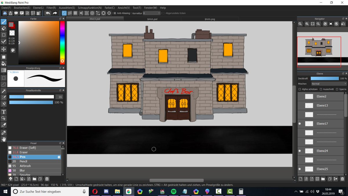This screenshot has width=348, height=196.
Task: Activate the Gradient tool
Action: click(4, 70)
